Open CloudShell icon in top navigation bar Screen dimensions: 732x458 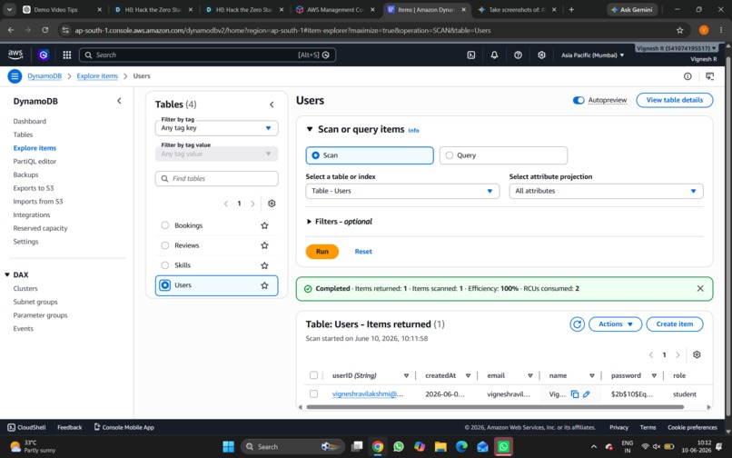[471, 55]
